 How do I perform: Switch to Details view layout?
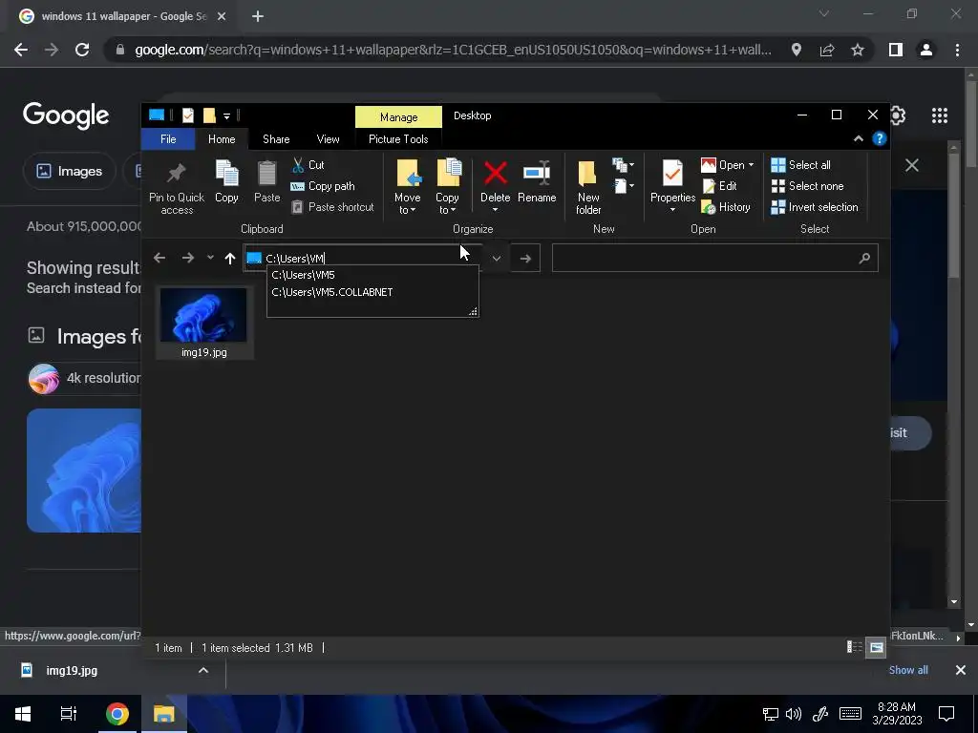(x=855, y=647)
